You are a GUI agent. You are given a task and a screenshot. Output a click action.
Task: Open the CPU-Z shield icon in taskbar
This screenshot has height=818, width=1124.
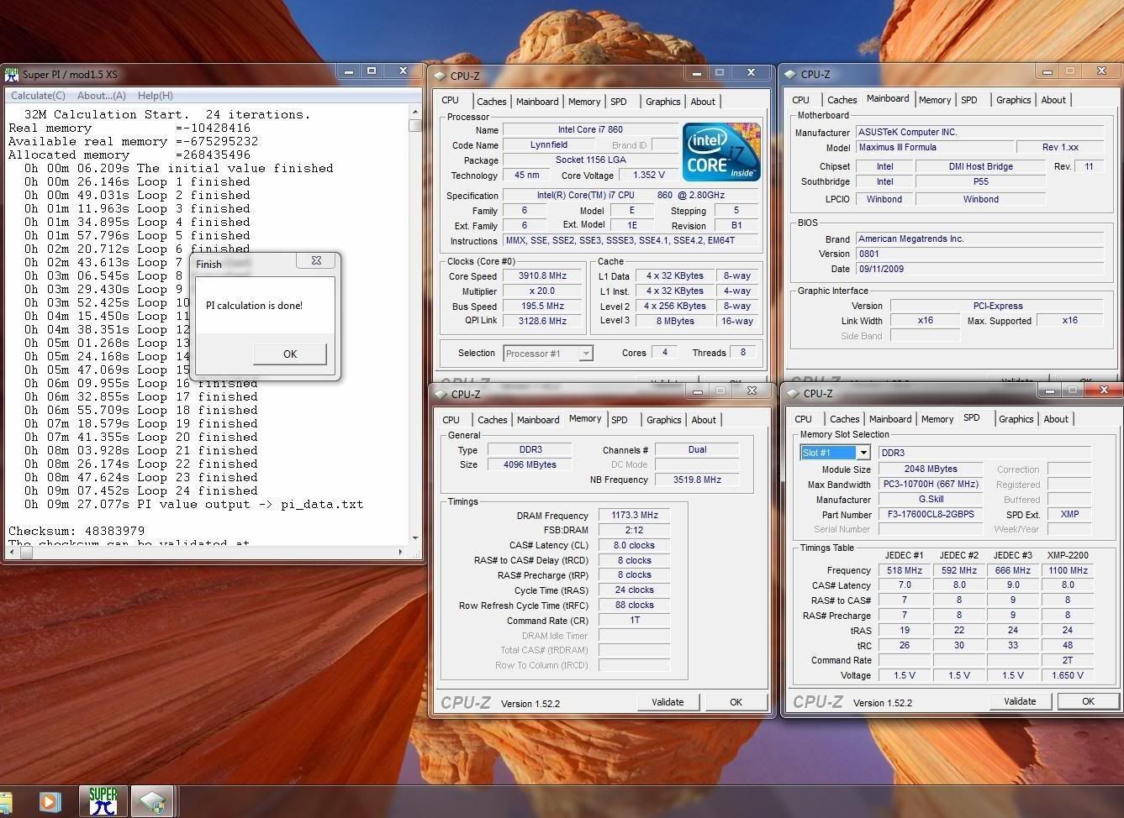(x=152, y=802)
